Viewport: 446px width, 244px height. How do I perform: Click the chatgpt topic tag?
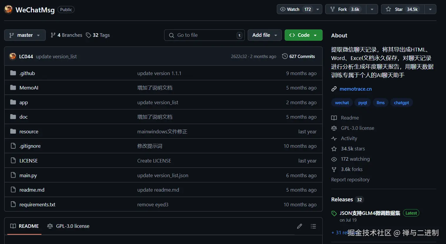[401, 103]
